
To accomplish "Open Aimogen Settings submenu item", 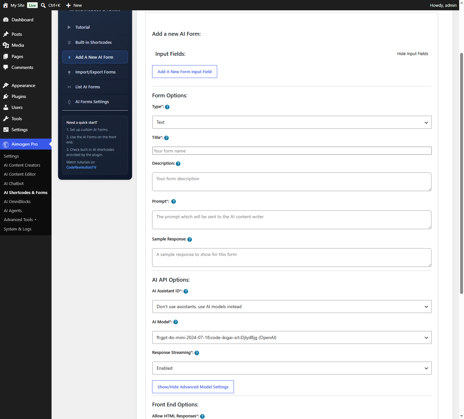I will tap(11, 156).
